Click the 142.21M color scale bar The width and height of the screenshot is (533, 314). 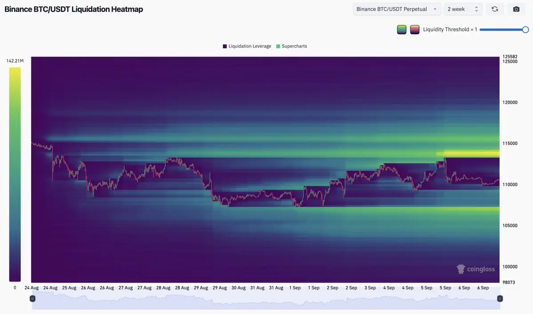pyautogui.click(x=15, y=175)
